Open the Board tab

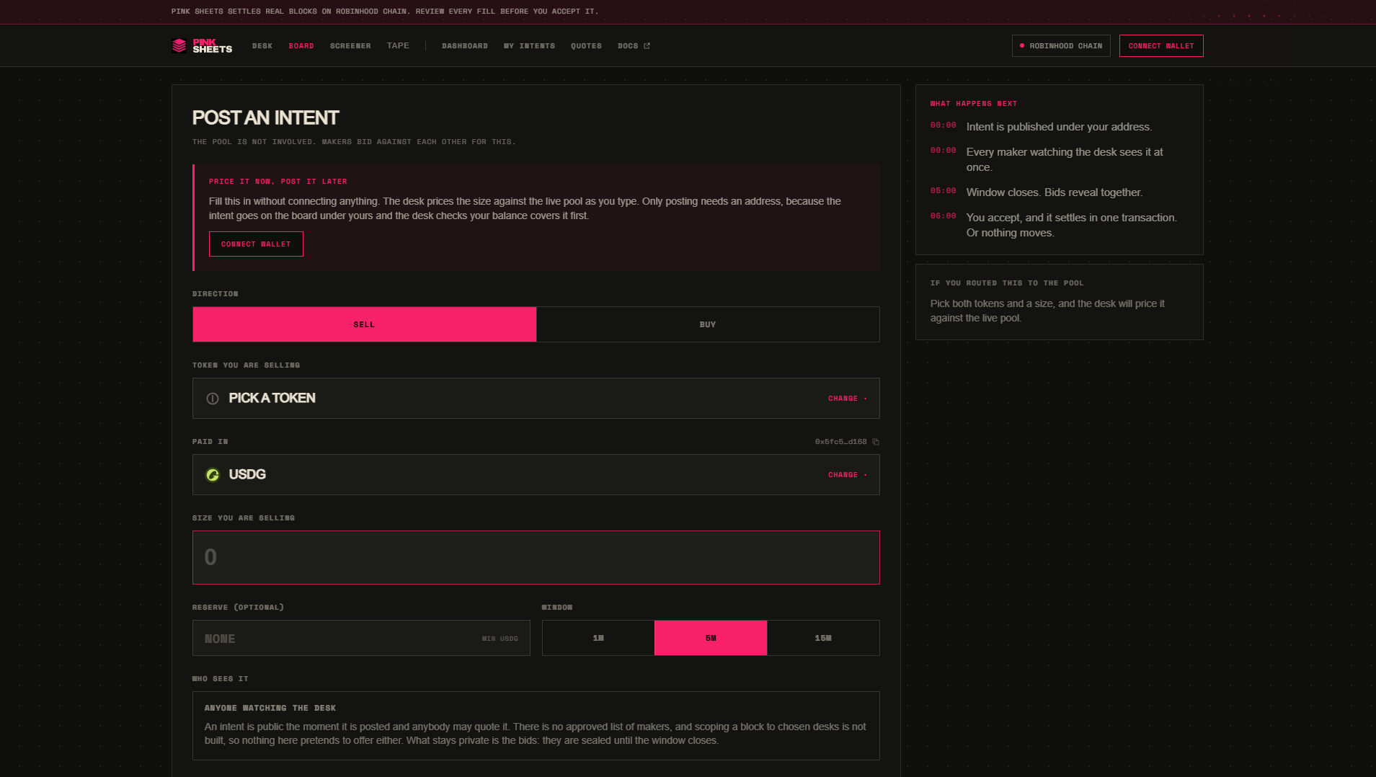click(301, 46)
